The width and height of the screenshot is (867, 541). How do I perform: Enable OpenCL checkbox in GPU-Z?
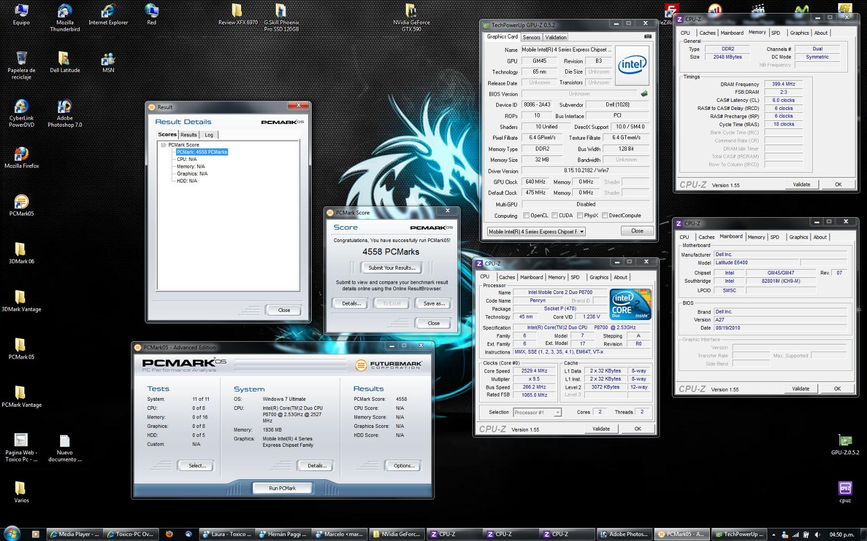coord(526,216)
